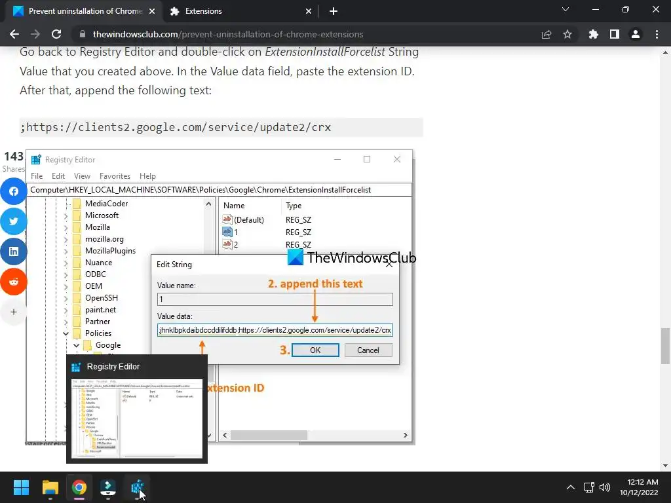The height and width of the screenshot is (503, 671).
Task: Open the clock showing 12:12 AM
Action: (639, 487)
